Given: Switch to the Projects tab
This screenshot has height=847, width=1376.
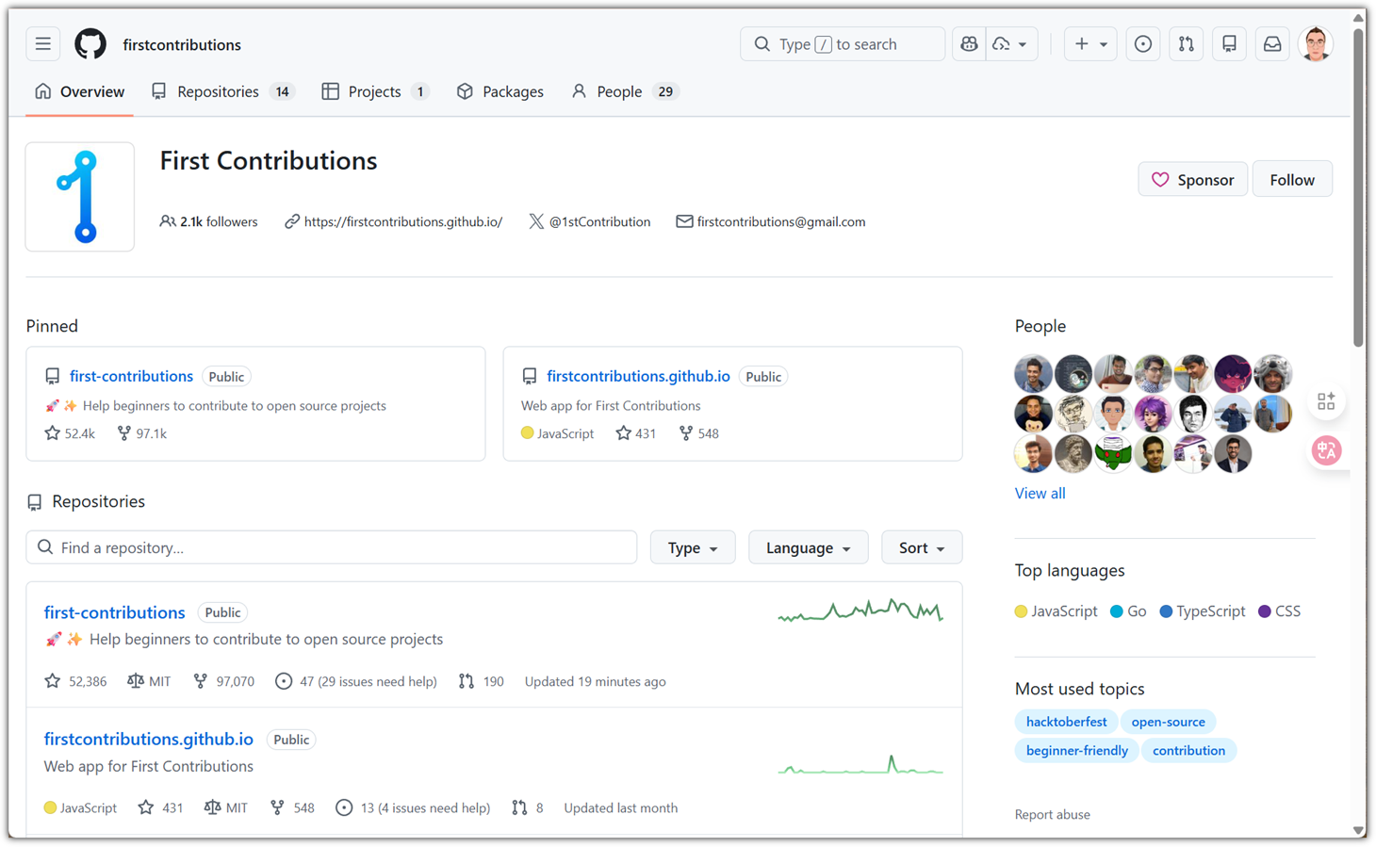Looking at the screenshot, I should (x=374, y=91).
